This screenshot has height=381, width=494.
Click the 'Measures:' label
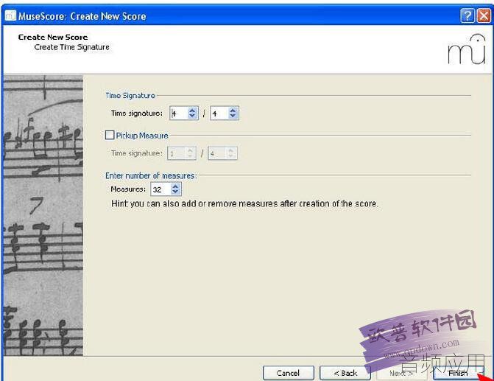(128, 189)
